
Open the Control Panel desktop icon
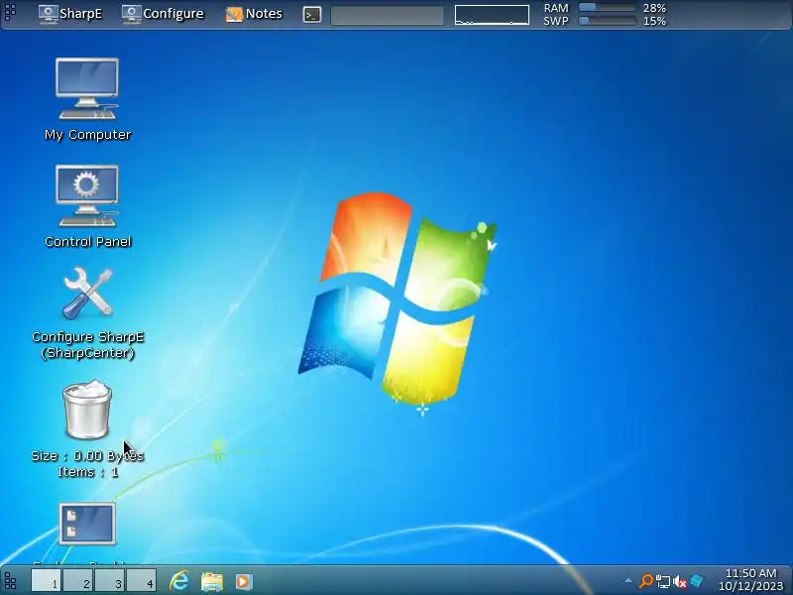[x=87, y=205]
